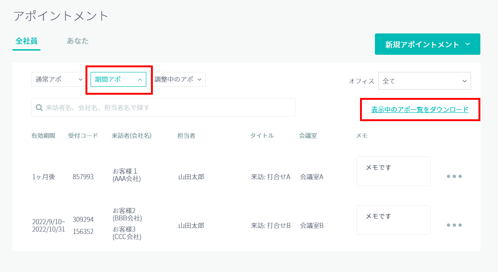
Task: Expand the 通常アポ dropdown
Action: [x=58, y=79]
